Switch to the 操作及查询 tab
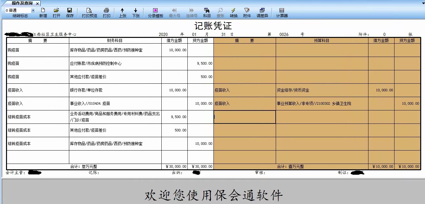425x204 pixels. [22, 3]
